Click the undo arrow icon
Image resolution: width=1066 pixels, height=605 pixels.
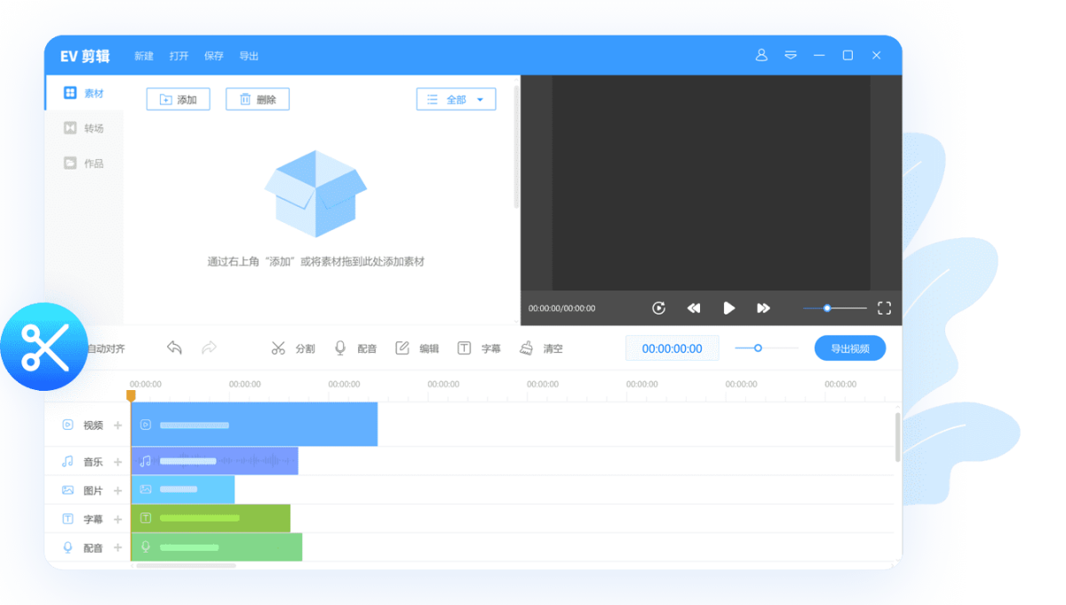[x=174, y=348]
